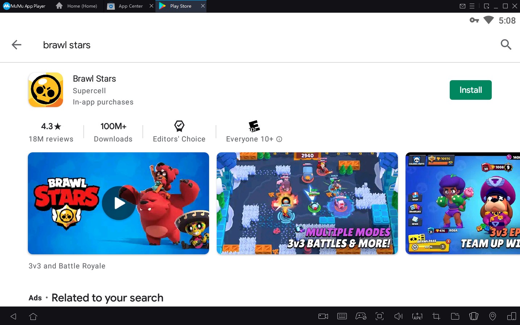Open the Multiple Modes gameplay screenshot
This screenshot has height=325, width=520.
(307, 203)
